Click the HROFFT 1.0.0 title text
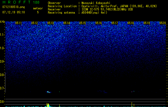 coord(21,2)
